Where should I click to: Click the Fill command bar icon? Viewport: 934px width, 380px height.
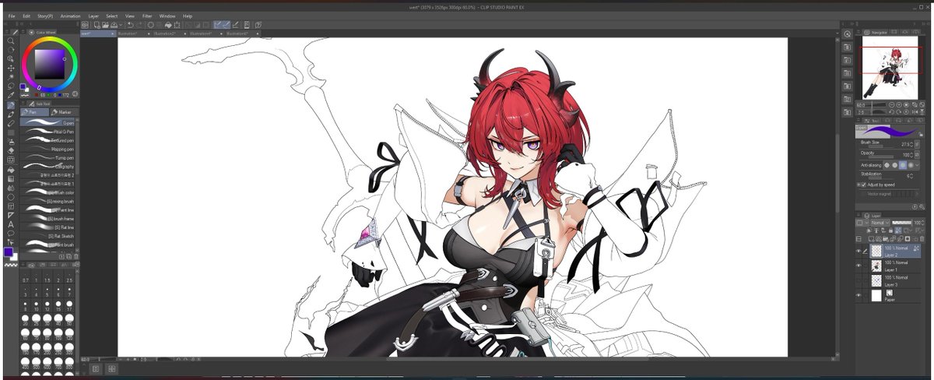(x=168, y=25)
